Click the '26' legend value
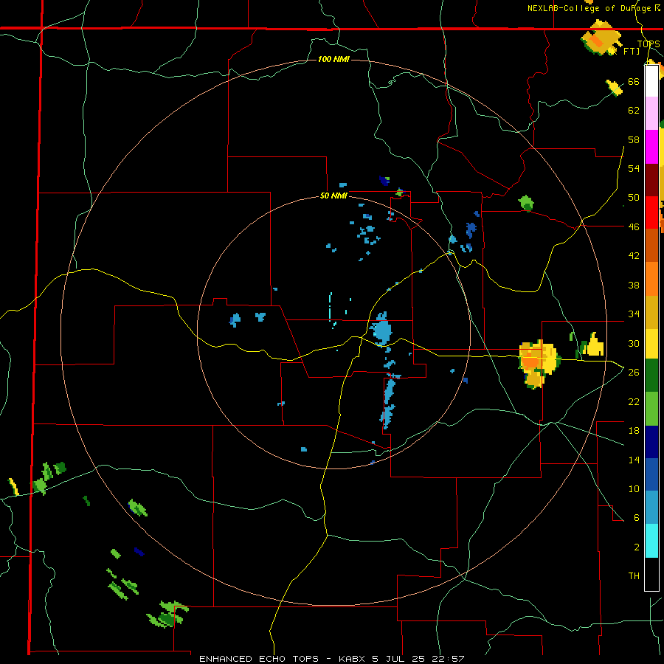Screen dimensions: 664x664 coord(634,373)
